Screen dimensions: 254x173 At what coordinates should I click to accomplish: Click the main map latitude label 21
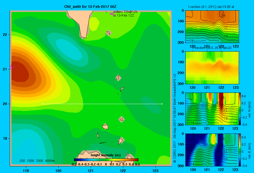(5, 69)
